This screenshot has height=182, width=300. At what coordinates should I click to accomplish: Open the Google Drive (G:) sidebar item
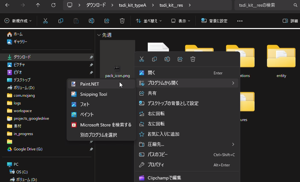[x=28, y=149]
